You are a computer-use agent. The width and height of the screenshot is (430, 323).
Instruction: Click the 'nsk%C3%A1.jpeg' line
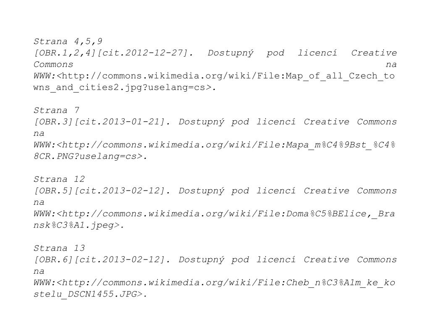[79, 225]
